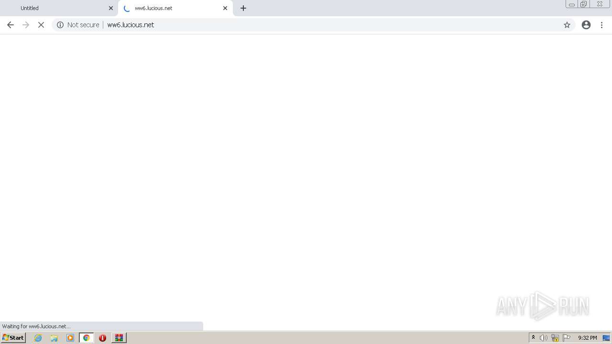Click the forward navigation arrow
612x344 pixels.
(26, 25)
